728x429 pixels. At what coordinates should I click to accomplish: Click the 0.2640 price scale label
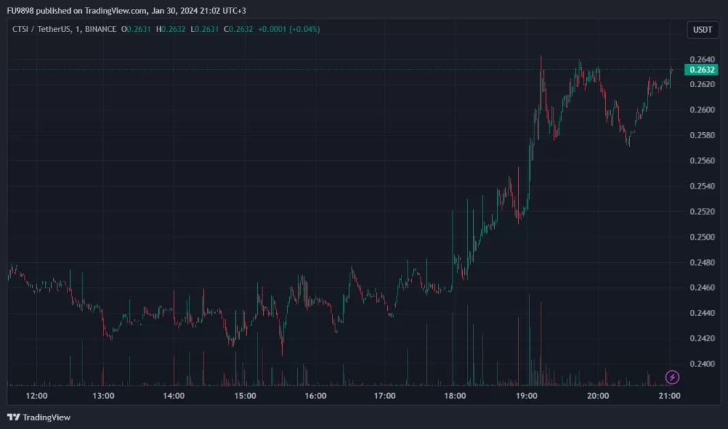click(x=701, y=59)
